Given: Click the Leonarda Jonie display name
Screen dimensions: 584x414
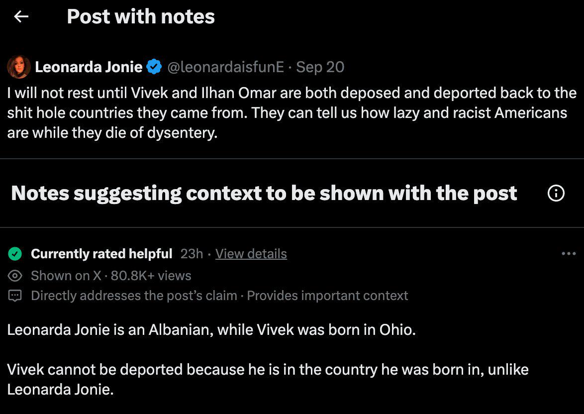Looking at the screenshot, I should tap(89, 67).
